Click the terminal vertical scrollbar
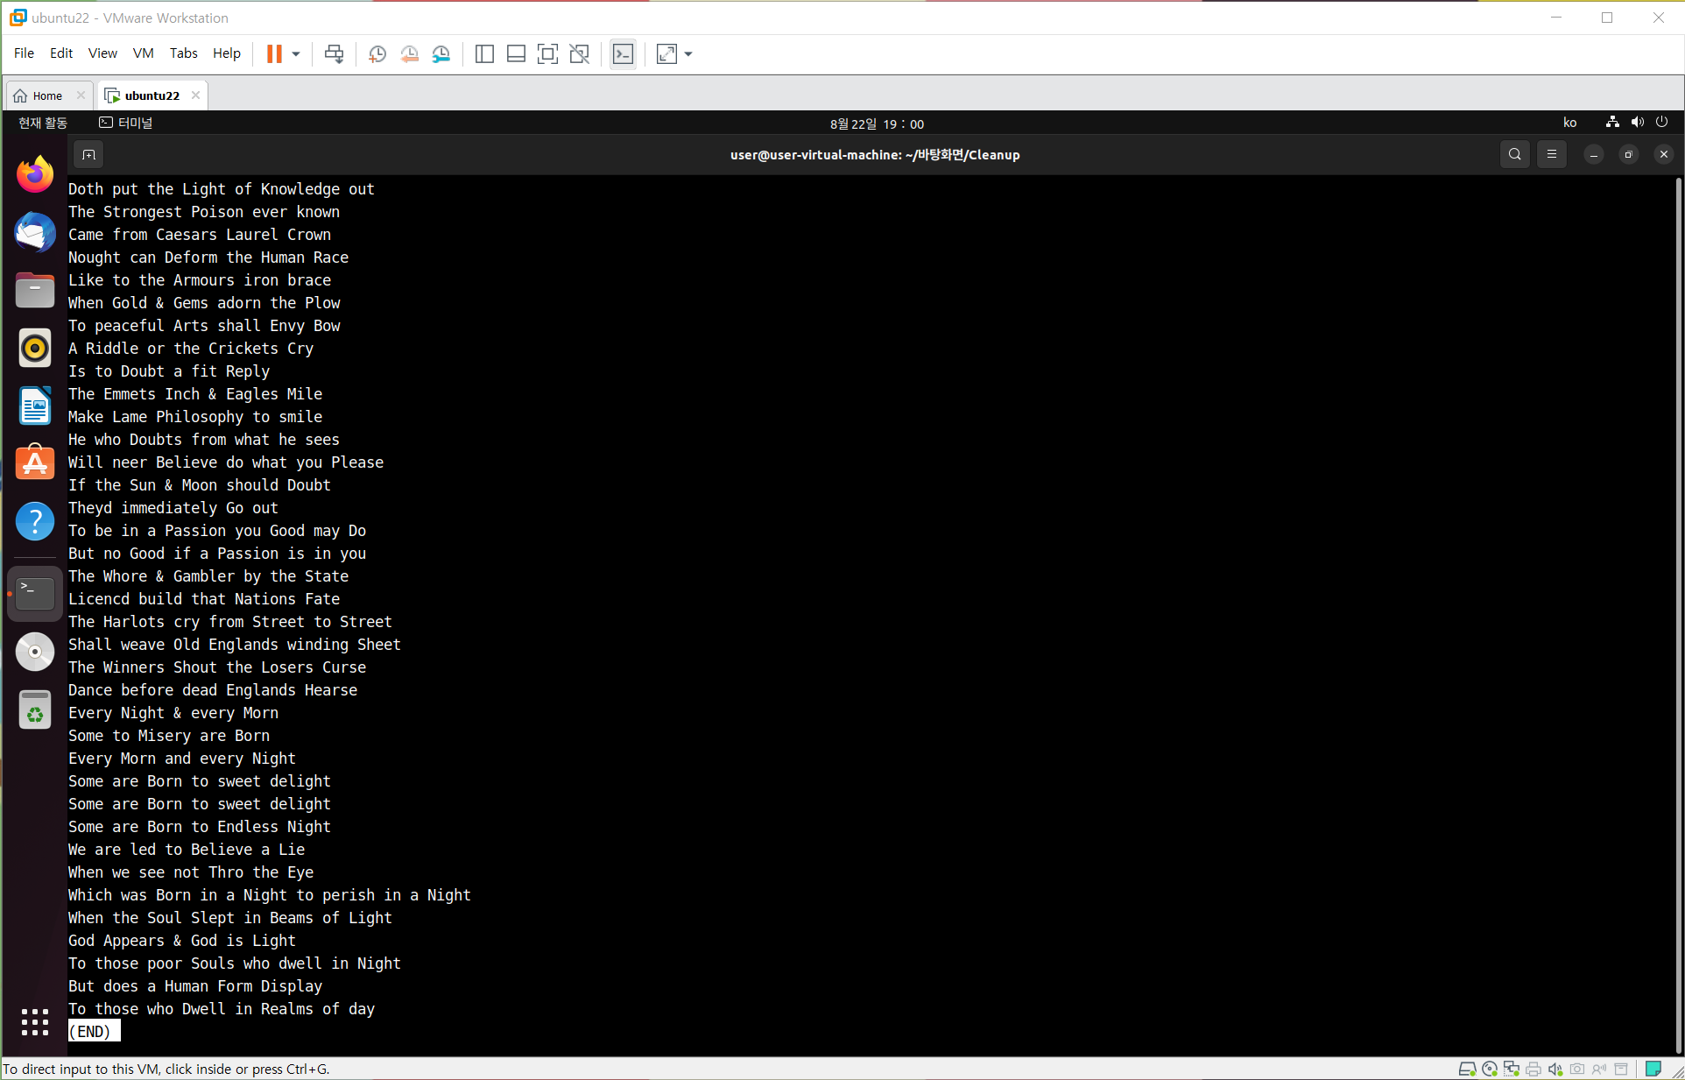 pyautogui.click(x=1678, y=613)
